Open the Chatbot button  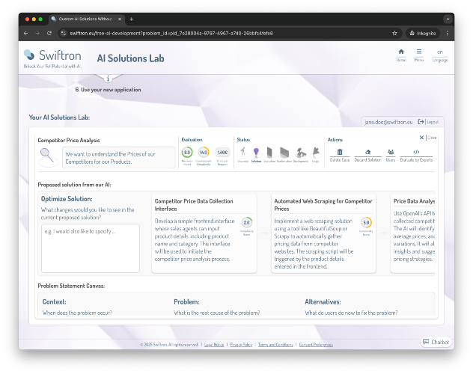[436, 342]
